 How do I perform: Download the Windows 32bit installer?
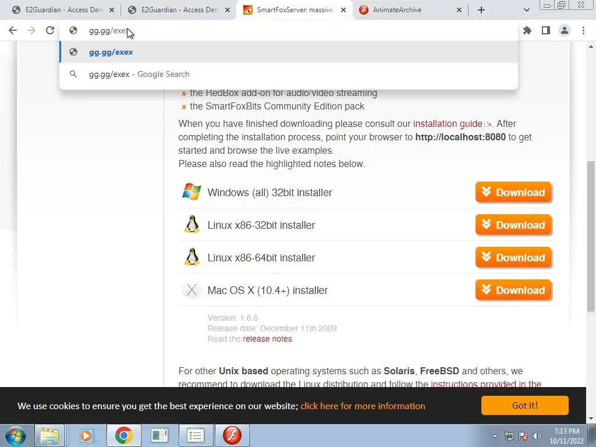513,192
